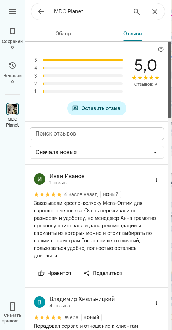Select the MDC Planet thumbnail in sidebar
Viewport: 172px width, 330px height.
[x=12, y=109]
